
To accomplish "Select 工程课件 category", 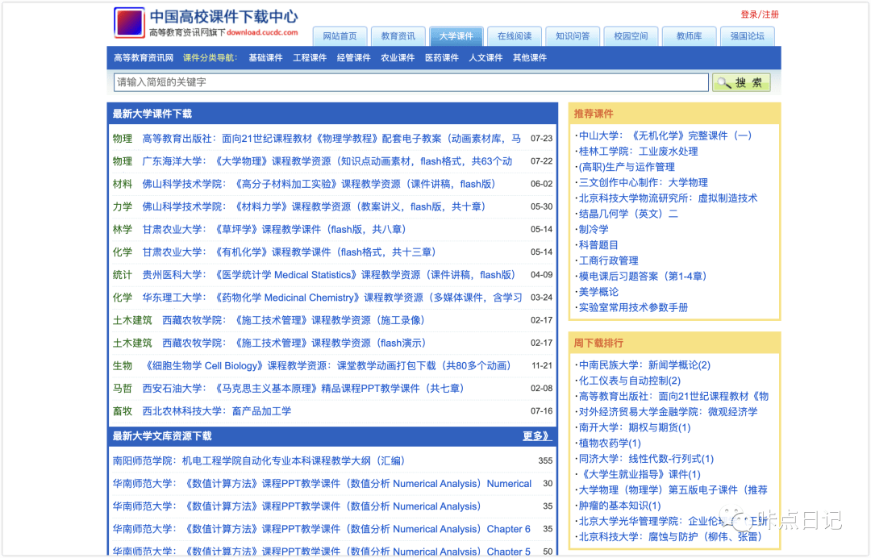I will click(310, 58).
